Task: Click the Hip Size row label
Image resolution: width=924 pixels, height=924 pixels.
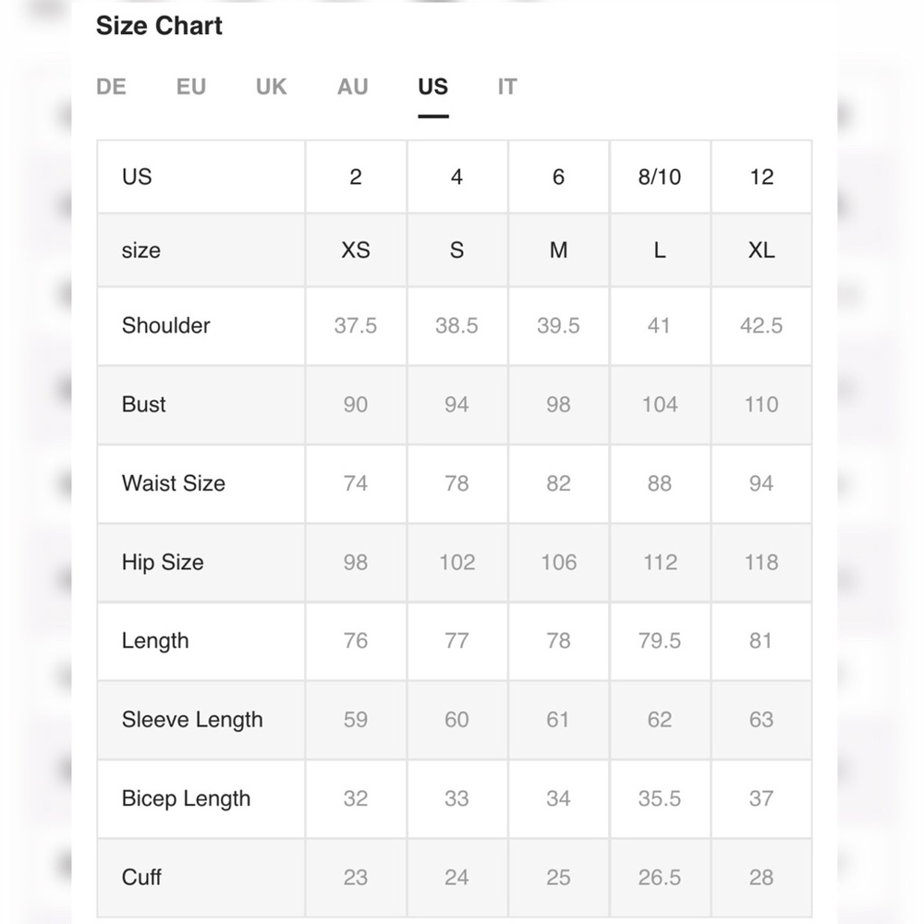Action: (163, 562)
